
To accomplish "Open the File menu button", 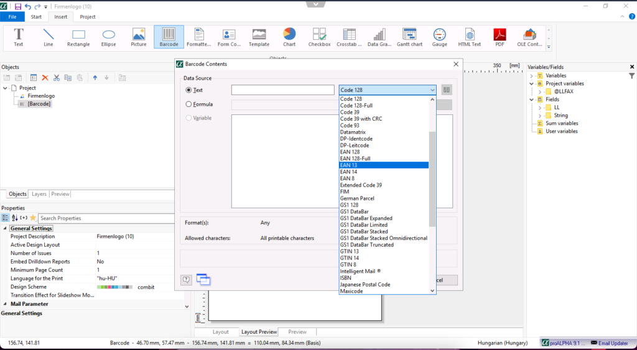I will click(12, 17).
